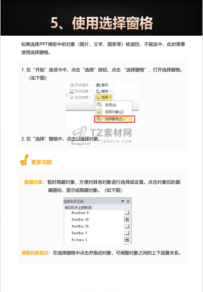Show the hidden Freeform 6 object
The width and height of the screenshot is (203, 292).
[127, 213]
